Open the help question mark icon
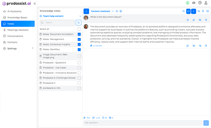211x128 pixels. 200,3
